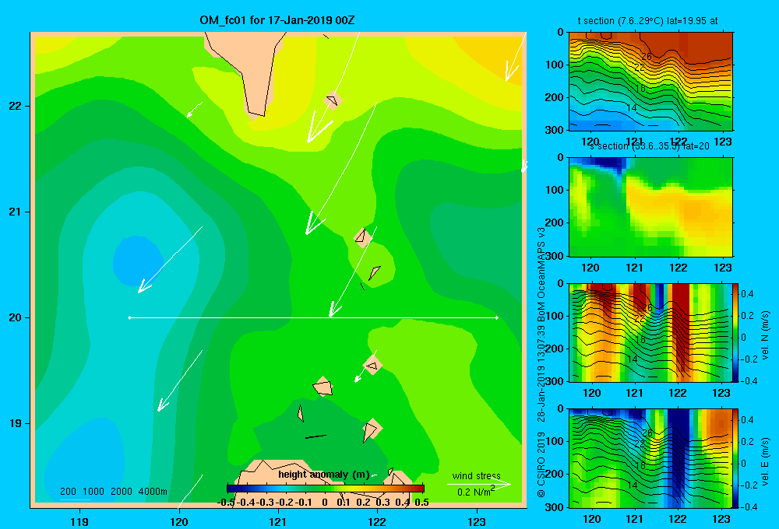This screenshot has height=529, width=779.
Task: Click latitude label 19 on the map axis
Action: [x=16, y=423]
